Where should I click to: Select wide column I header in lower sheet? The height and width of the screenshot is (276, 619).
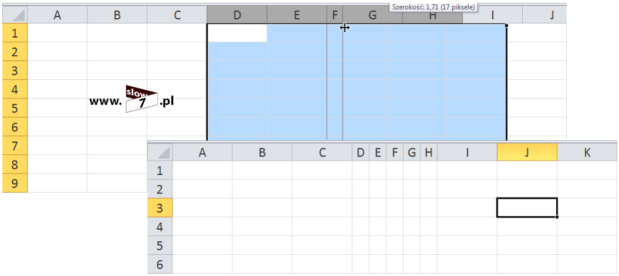coord(467,152)
